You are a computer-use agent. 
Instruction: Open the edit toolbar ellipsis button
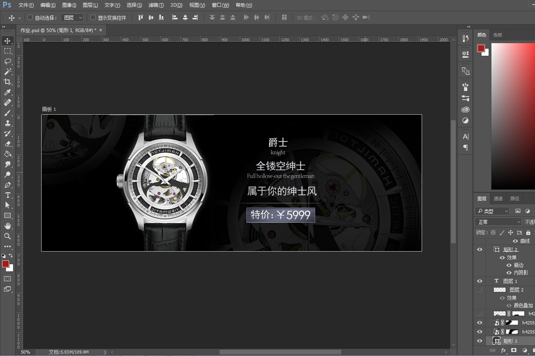coord(8,246)
